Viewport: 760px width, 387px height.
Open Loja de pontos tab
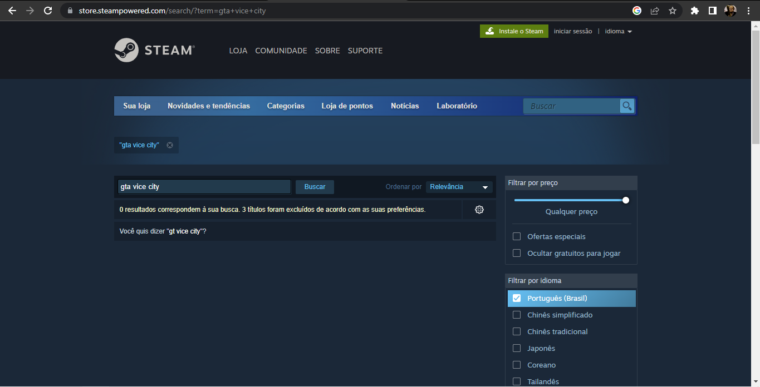pos(347,106)
